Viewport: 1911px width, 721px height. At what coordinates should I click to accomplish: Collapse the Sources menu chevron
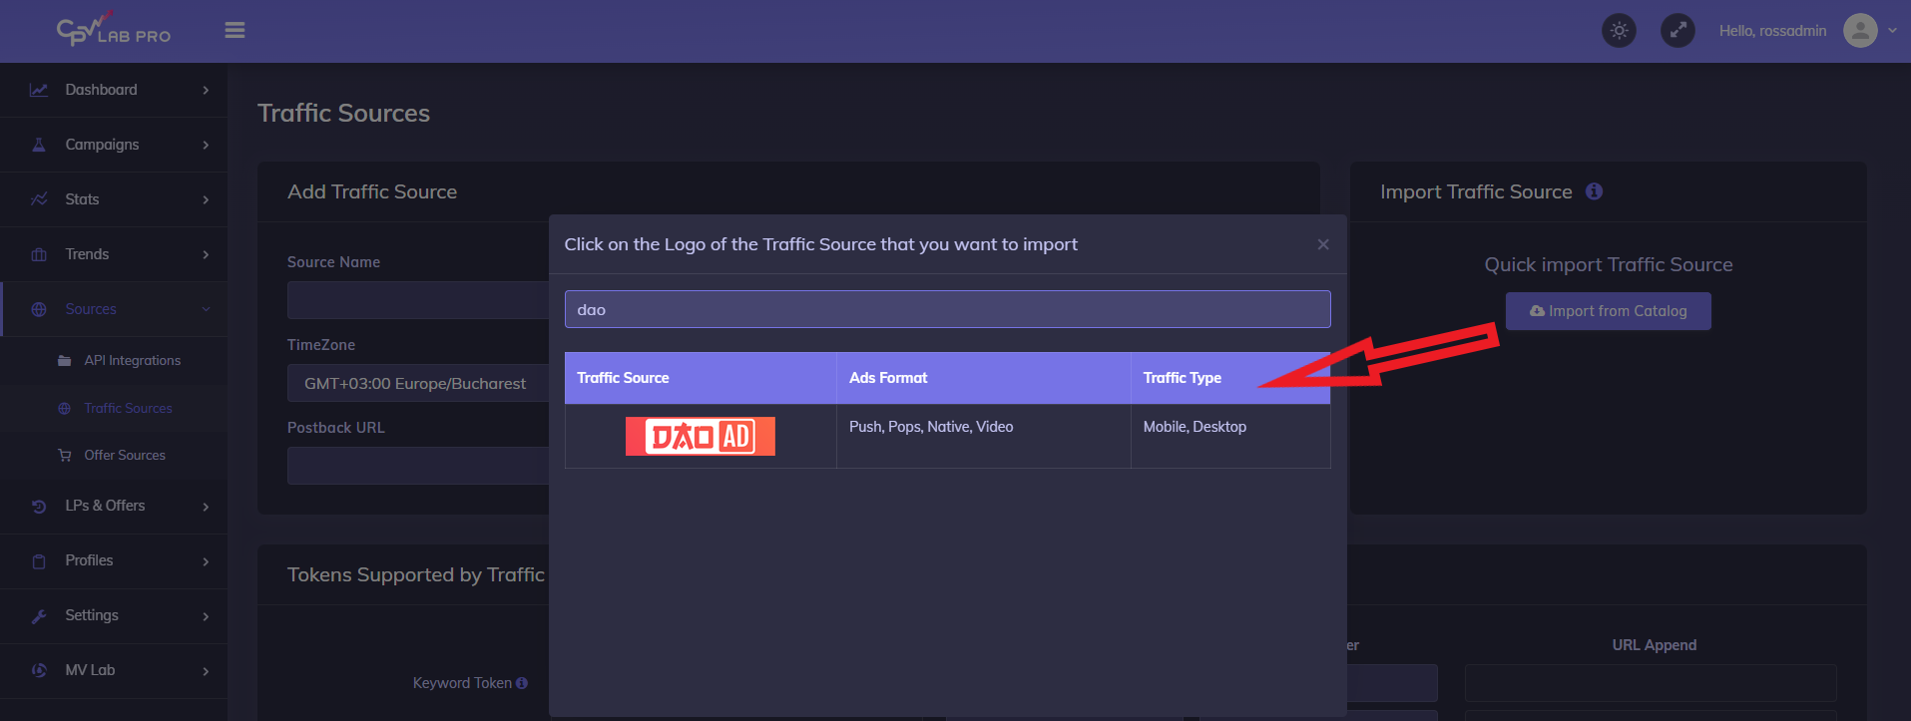(x=206, y=309)
